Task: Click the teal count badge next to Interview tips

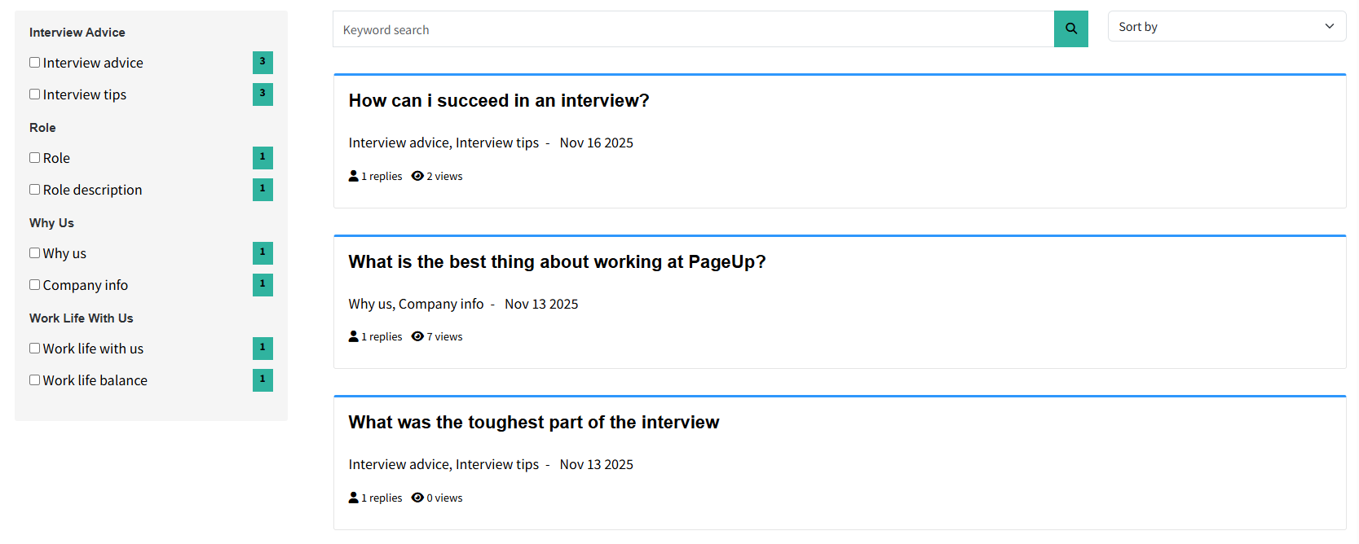Action: tap(262, 94)
